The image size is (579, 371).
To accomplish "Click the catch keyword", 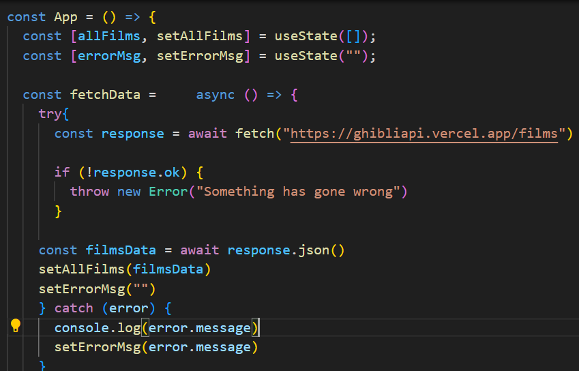I will [x=74, y=308].
